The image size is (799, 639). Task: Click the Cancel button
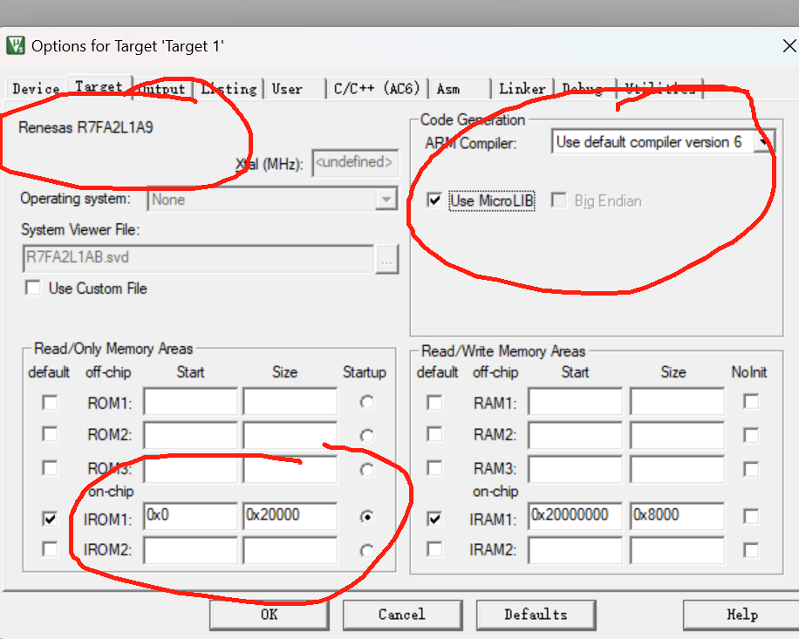tap(403, 615)
